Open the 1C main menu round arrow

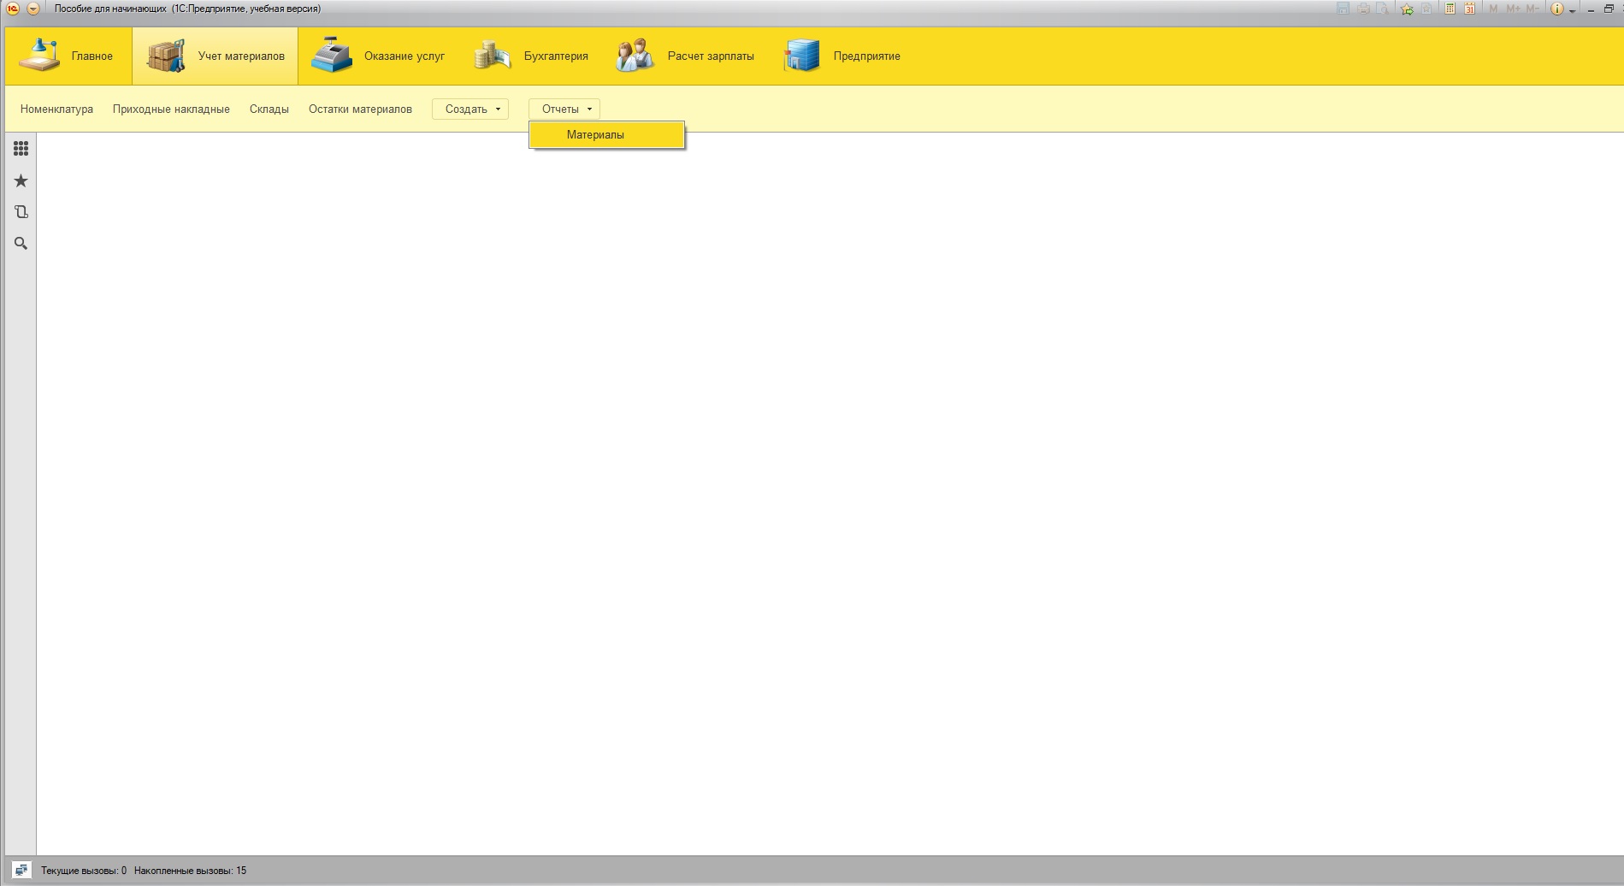pyautogui.click(x=32, y=9)
